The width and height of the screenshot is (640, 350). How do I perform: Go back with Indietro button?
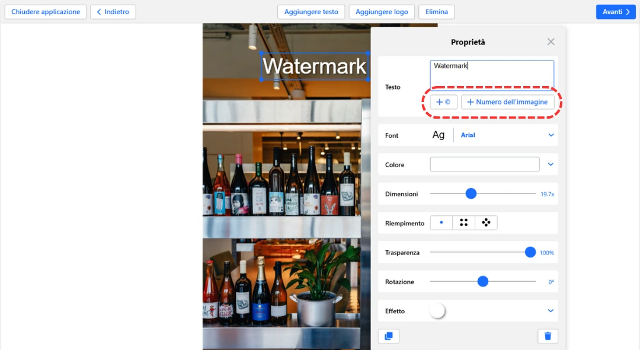pyautogui.click(x=113, y=12)
